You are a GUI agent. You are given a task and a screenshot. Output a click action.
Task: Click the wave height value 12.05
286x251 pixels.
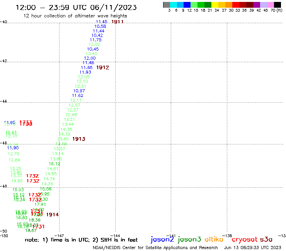[84, 77]
